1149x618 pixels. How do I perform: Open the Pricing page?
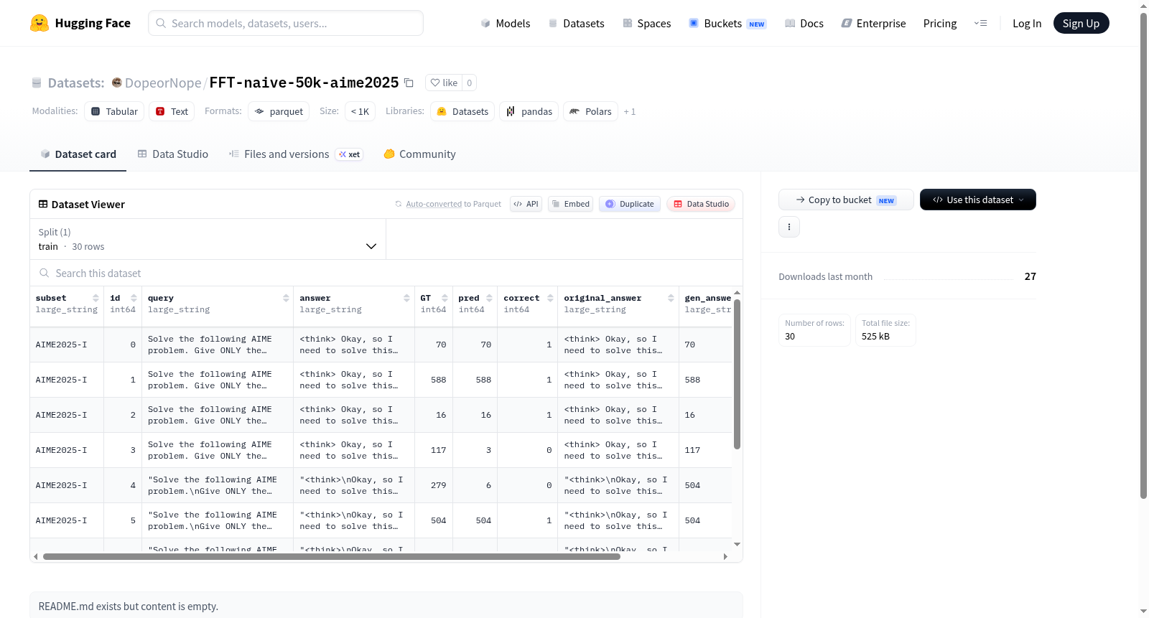point(940,23)
